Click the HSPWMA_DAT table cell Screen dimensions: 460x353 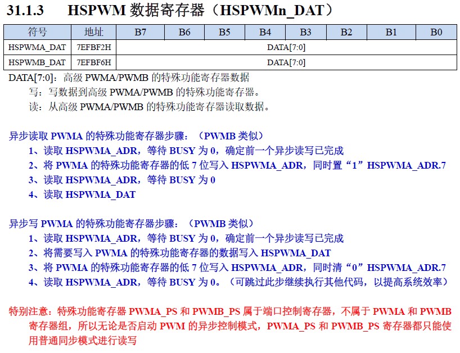[x=37, y=47]
